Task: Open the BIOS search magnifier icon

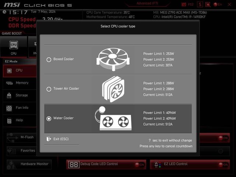Action: 208,4
